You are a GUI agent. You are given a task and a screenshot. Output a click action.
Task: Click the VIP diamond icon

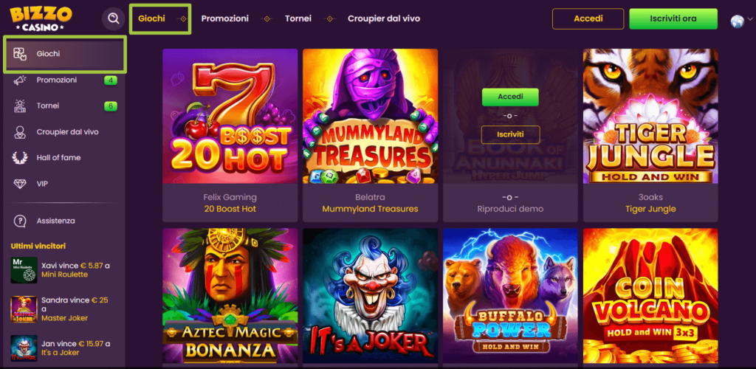(21, 184)
